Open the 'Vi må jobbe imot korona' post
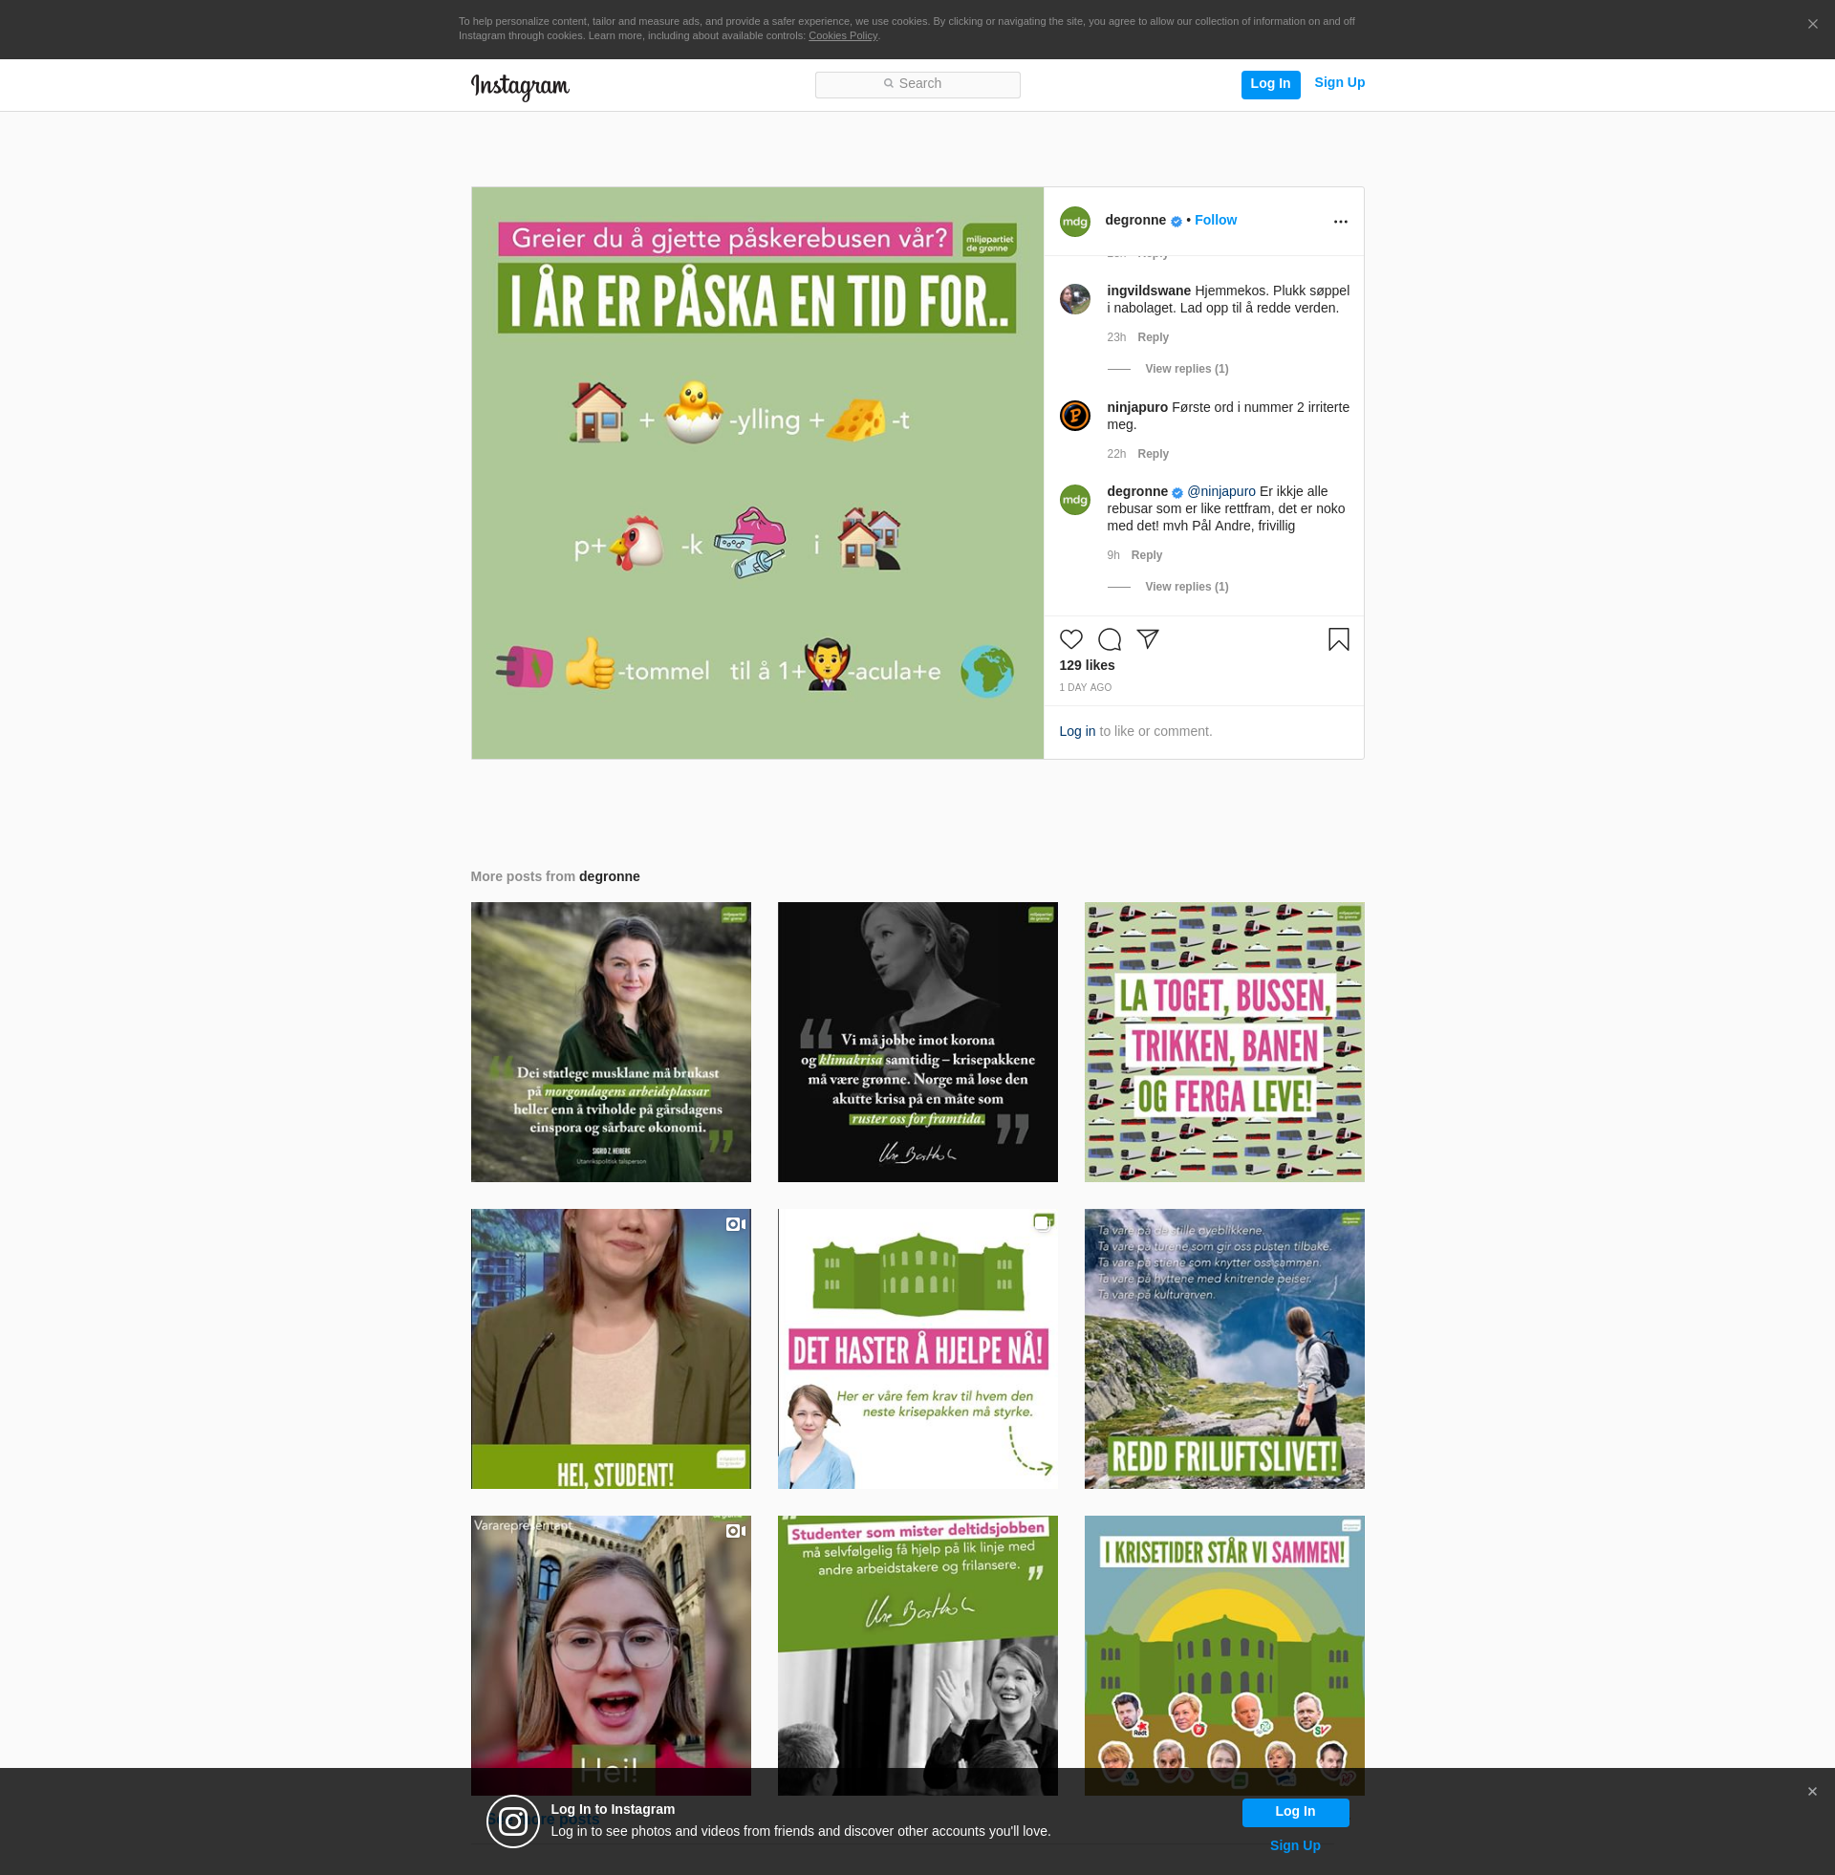1835x1875 pixels. tap(917, 1043)
